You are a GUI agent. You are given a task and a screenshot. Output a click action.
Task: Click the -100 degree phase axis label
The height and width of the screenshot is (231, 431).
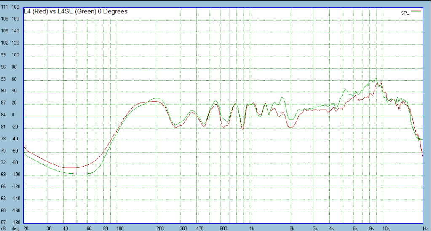16,175
